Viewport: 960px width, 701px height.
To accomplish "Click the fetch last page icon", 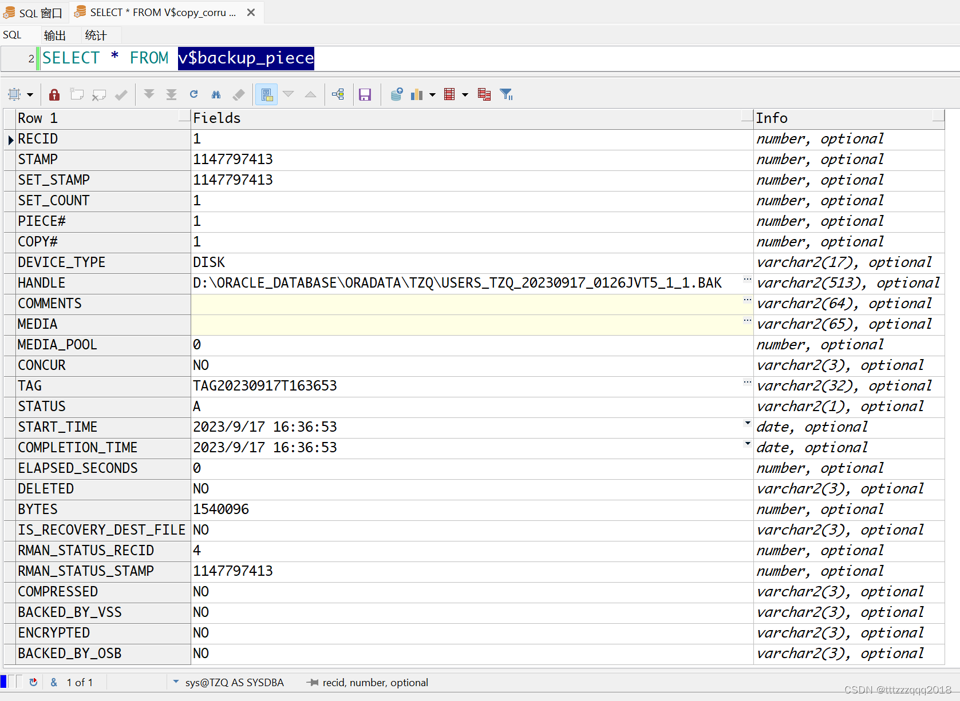I will pos(171,94).
